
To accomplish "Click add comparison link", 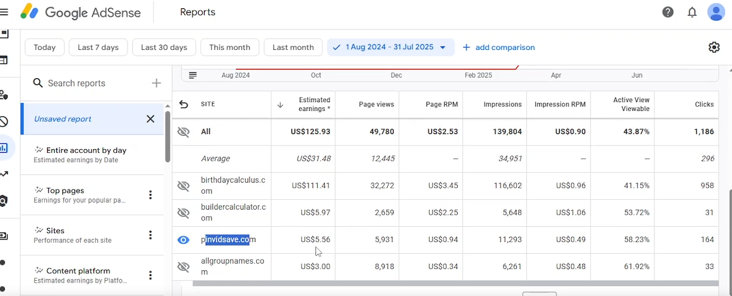I will [499, 47].
